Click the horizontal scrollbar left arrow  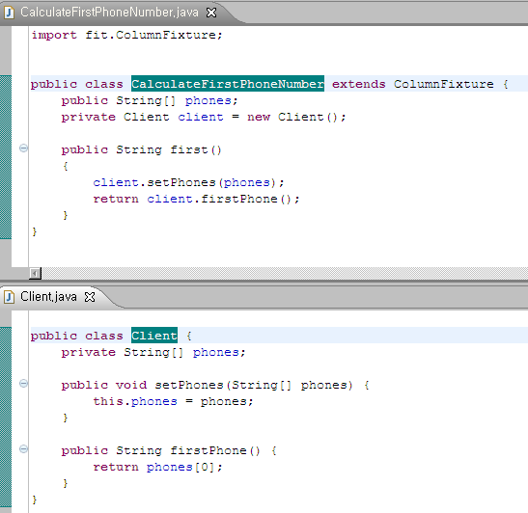[35, 273]
